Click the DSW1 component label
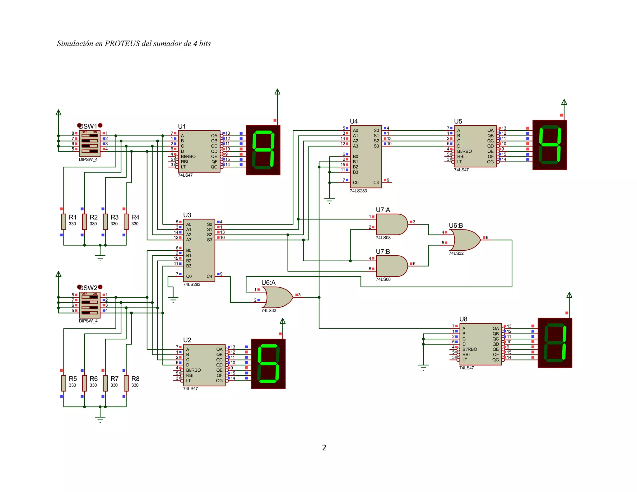Viewport: 637px width, 492px height. tap(88, 126)
